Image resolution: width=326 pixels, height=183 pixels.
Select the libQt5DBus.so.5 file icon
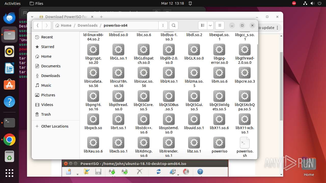[x=169, y=96]
